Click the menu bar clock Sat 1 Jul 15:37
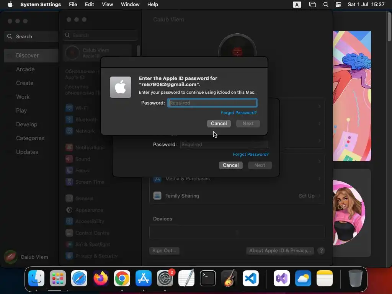The height and width of the screenshot is (294, 392). [366, 5]
